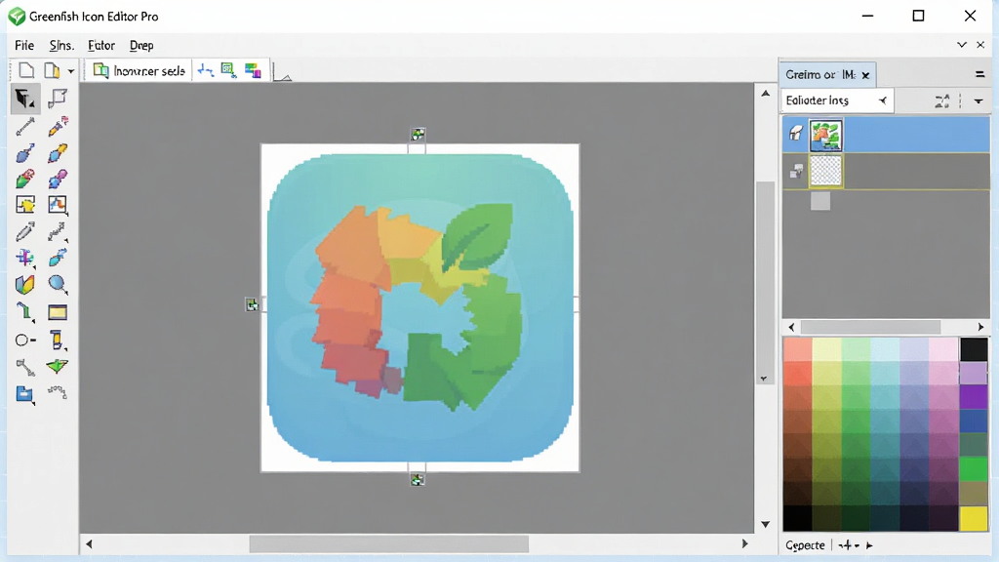Select the transparent checkered layer thumbnail

825,171
